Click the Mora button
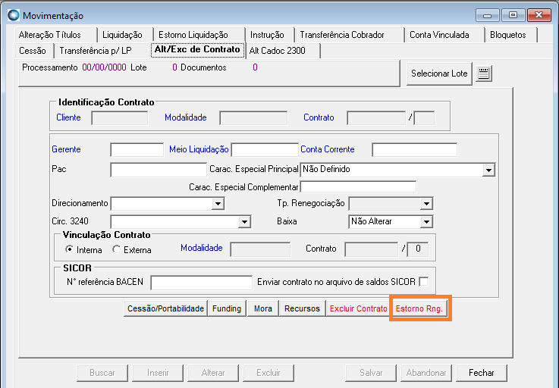 coord(263,308)
